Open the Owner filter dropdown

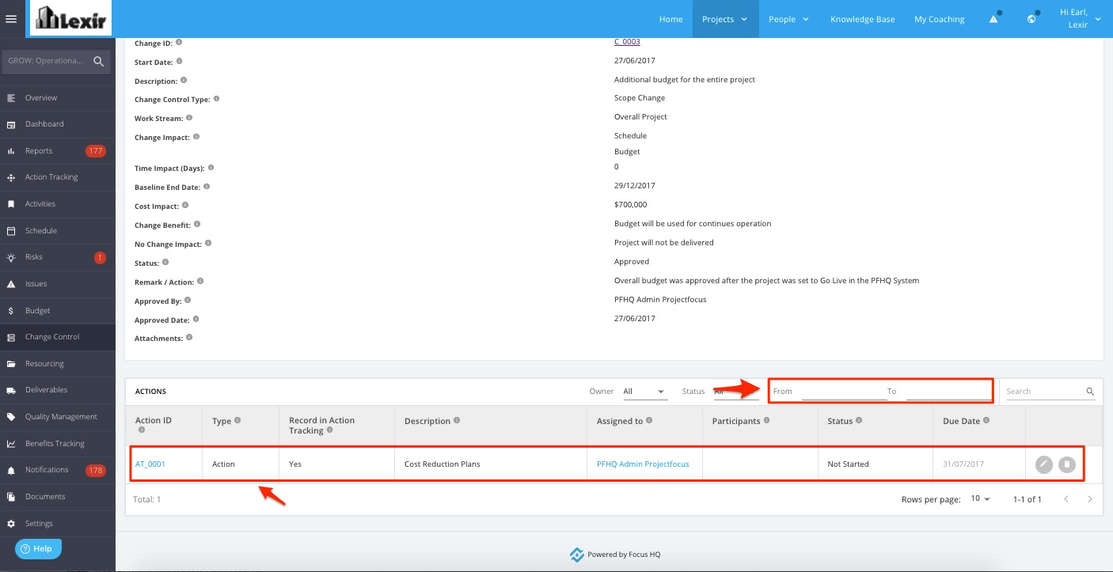(x=645, y=392)
